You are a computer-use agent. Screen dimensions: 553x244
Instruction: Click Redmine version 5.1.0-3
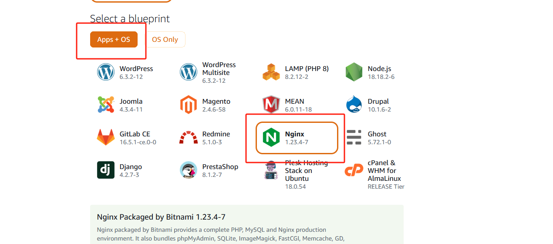(x=212, y=142)
